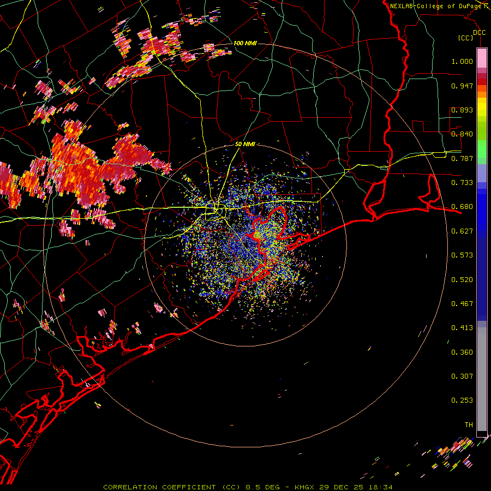Click the [CC] unit label
This screenshot has height=491, width=491.
click(x=466, y=38)
